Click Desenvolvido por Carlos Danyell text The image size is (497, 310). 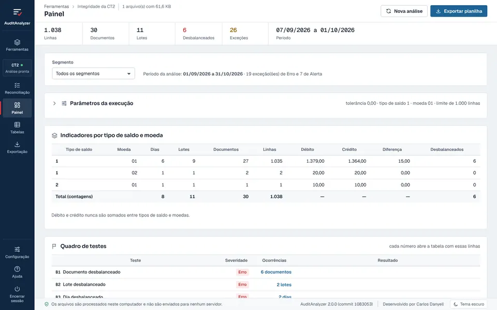413,304
